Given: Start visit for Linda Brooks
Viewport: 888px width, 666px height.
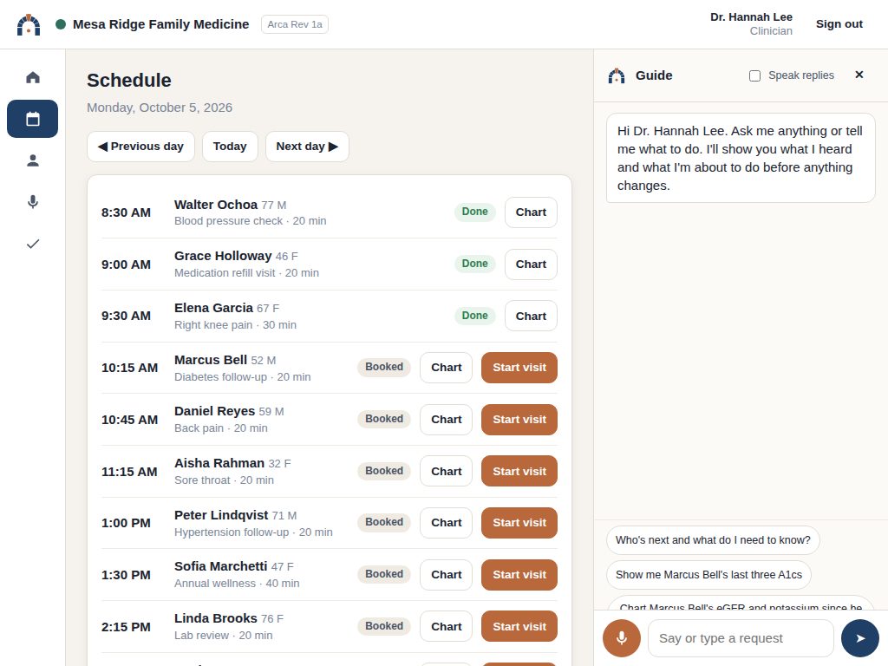Looking at the screenshot, I should pos(519,626).
